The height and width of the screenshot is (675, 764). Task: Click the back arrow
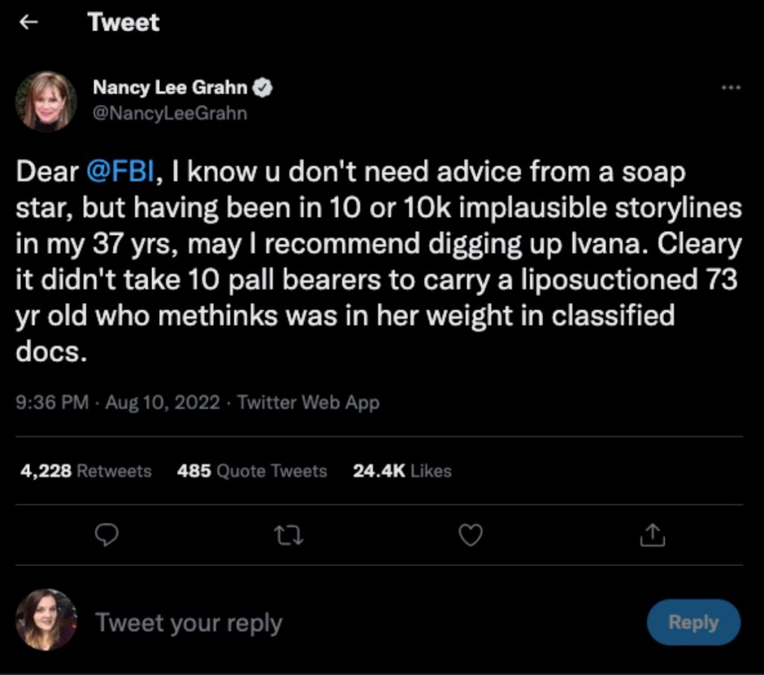tap(28, 22)
